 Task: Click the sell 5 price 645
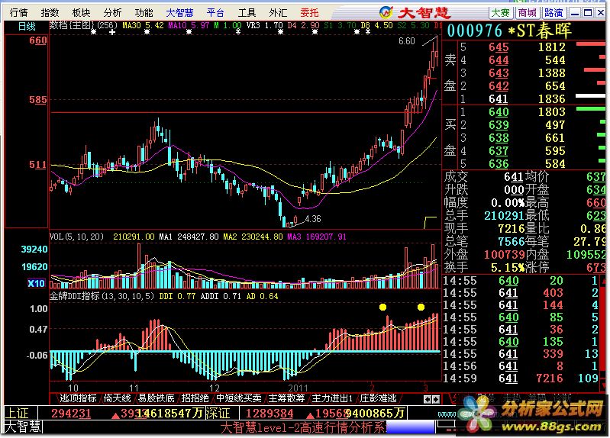coord(499,47)
